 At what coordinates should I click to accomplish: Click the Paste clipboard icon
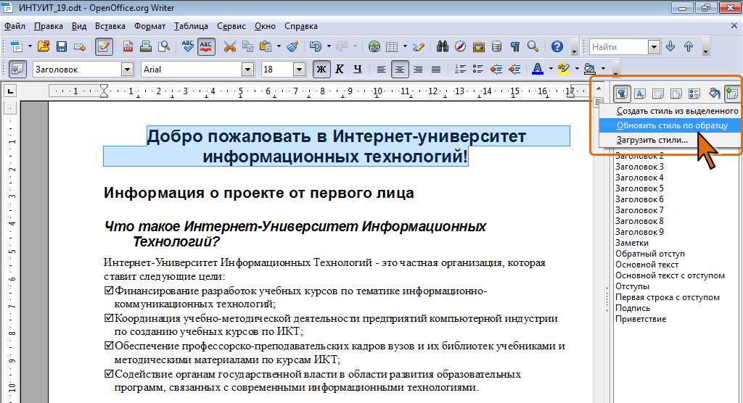coord(266,46)
